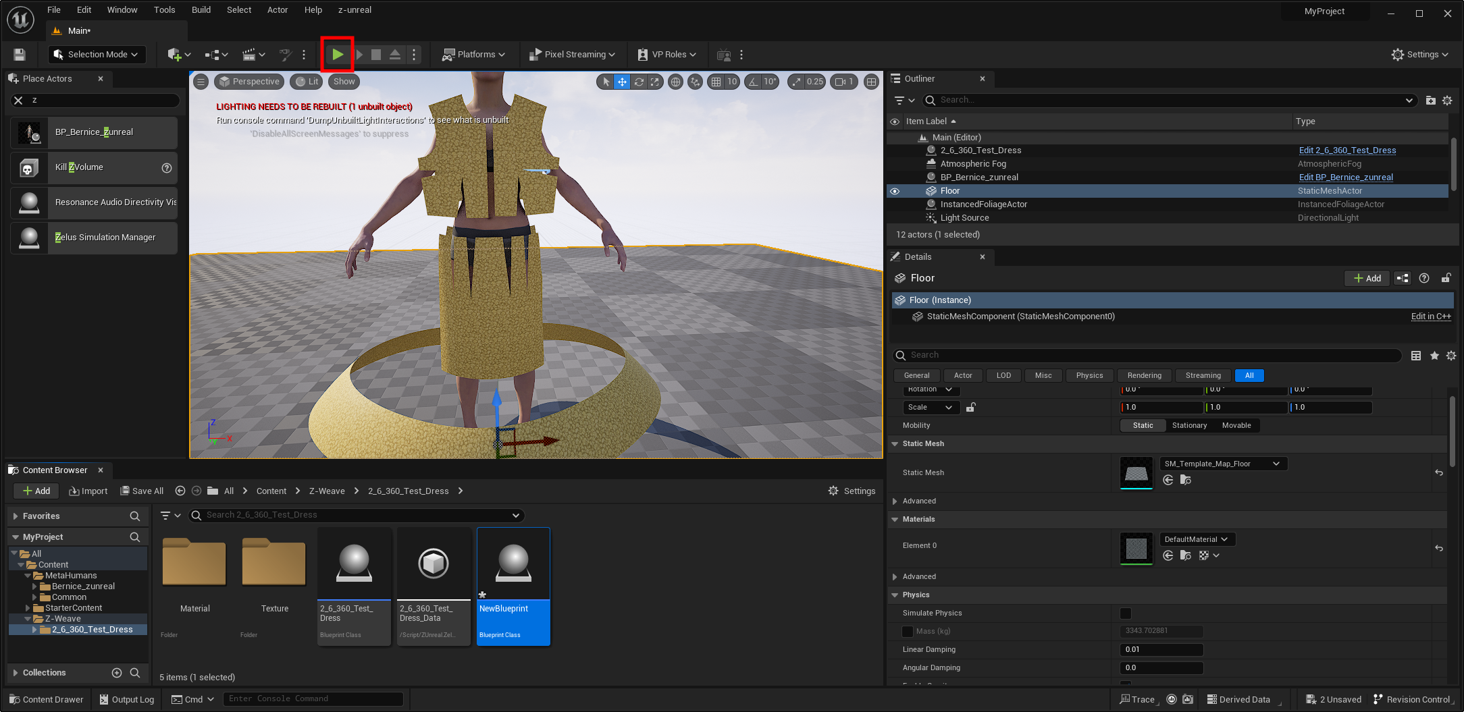The image size is (1464, 712).
Task: Choose the select-objects arrow tool in viewport
Action: pos(606,82)
